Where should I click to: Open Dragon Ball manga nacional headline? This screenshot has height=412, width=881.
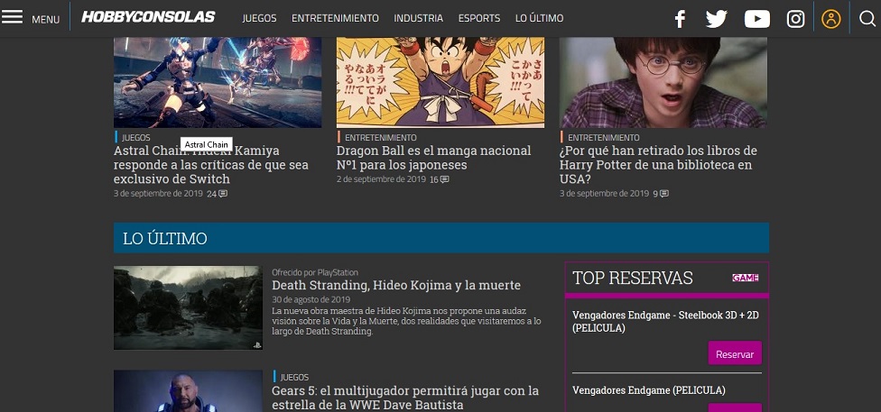click(x=433, y=158)
